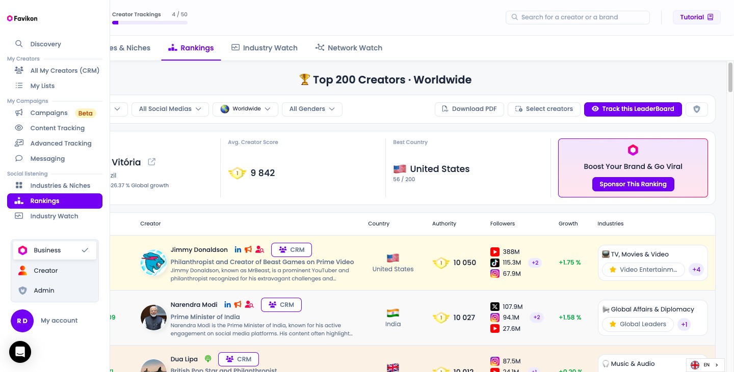Click the shield icon beside Track this LeaderBoard

[x=696, y=109]
